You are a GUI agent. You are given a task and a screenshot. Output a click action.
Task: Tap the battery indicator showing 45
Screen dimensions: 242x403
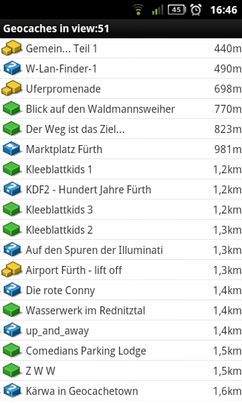177,9
